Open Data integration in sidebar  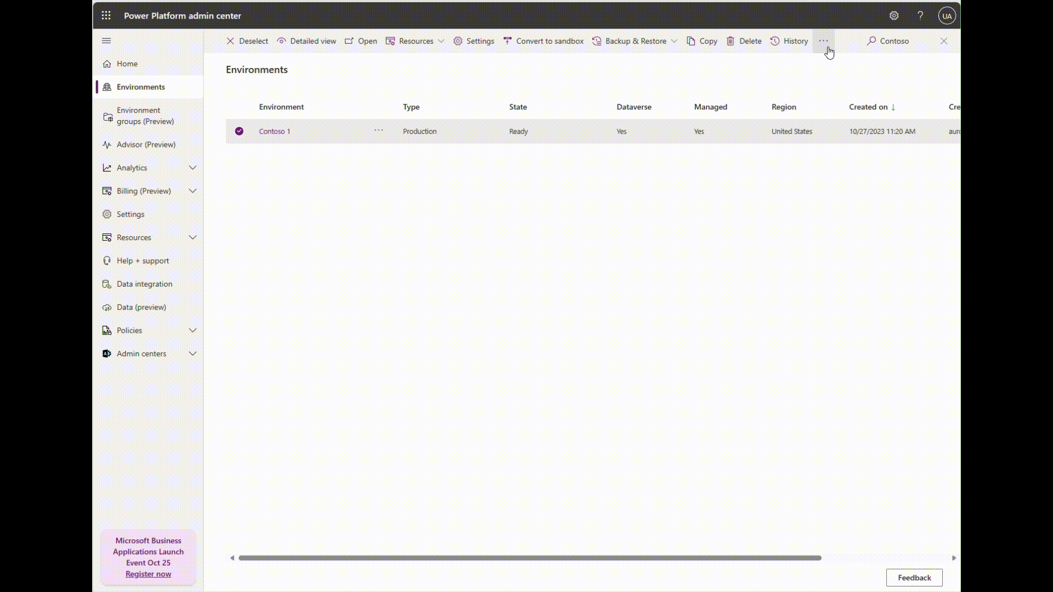tap(144, 284)
